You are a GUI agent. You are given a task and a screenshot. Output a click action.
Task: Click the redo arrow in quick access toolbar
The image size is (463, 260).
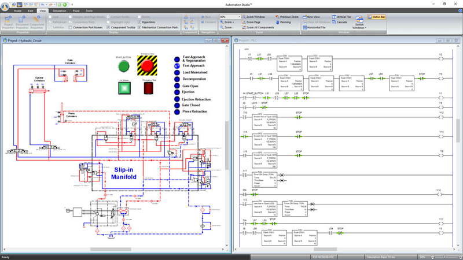(x=50, y=5)
